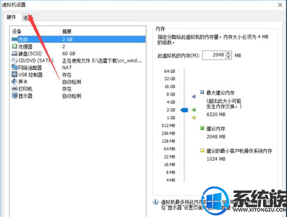Close the virtual machine settings dialog
This screenshot has width=287, height=217.
click(x=280, y=5)
